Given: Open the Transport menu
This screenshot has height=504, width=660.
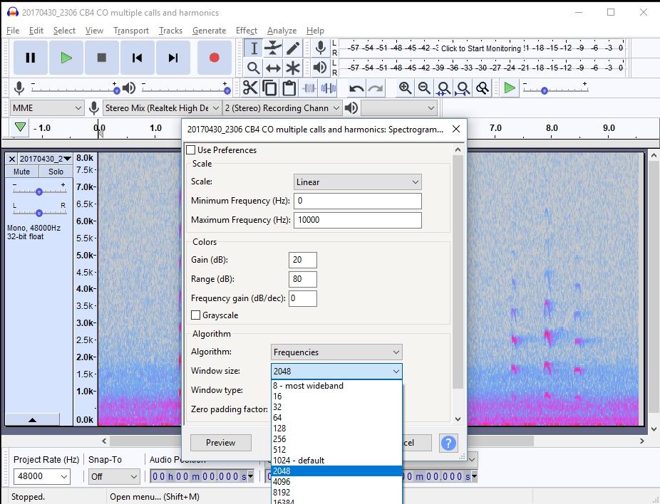Looking at the screenshot, I should 131,31.
